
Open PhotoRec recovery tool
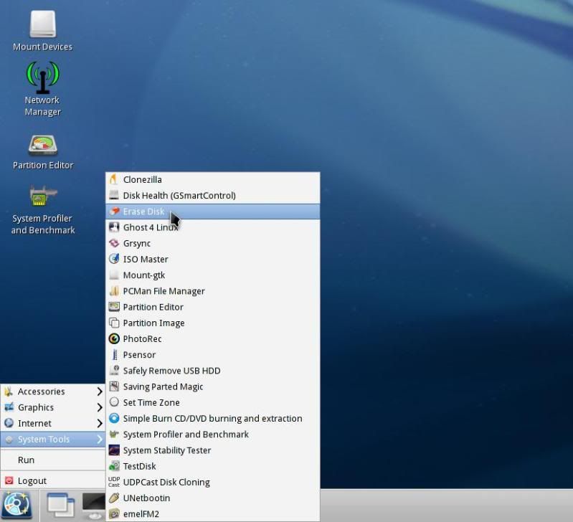213,338
